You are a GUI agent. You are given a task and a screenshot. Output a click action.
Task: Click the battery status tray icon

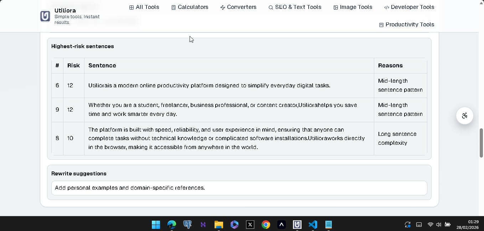click(448, 225)
